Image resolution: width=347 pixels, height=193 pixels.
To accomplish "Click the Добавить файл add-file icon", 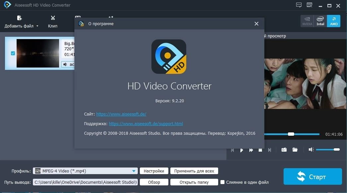I will coord(19,18).
